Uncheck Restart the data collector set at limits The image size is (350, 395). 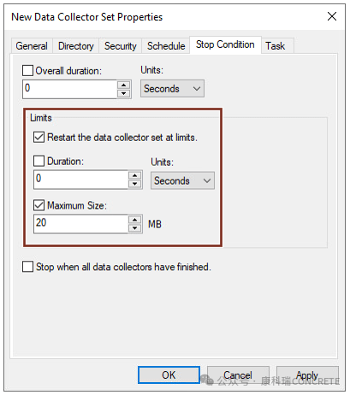coord(39,137)
